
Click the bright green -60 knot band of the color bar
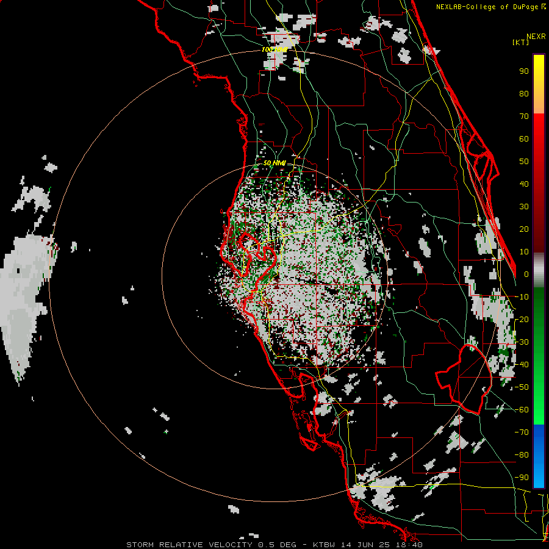539,410
